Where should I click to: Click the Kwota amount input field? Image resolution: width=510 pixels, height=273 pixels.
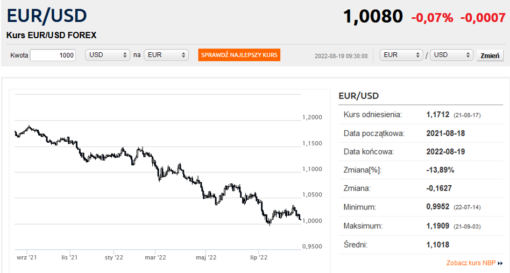tap(53, 55)
